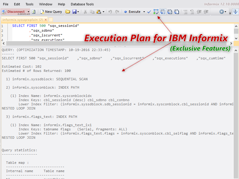Click the editor horizontal scroll right arrow

231,44
